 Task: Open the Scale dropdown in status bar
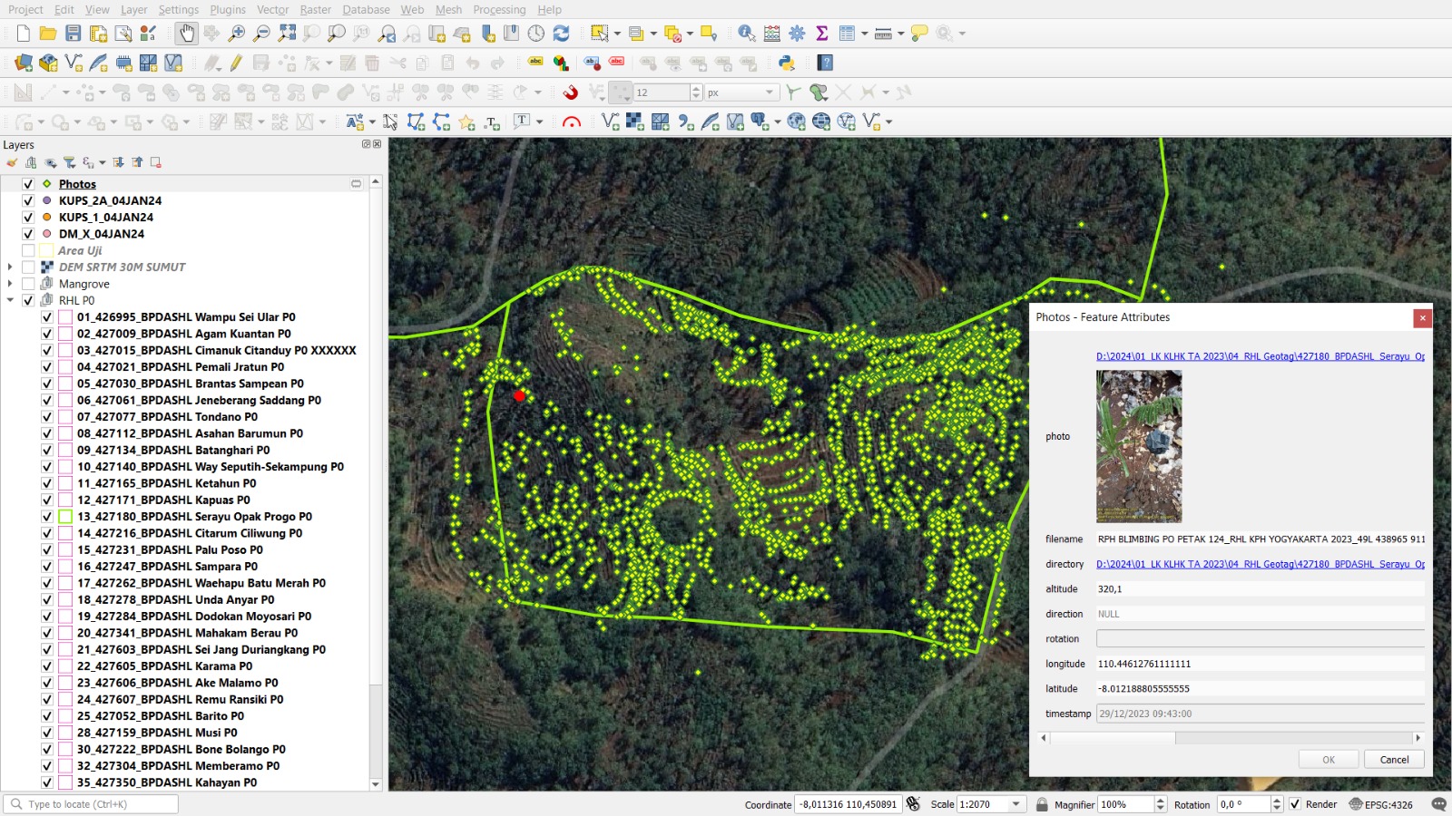1016,804
